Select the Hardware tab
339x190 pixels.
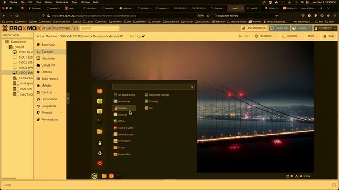[50, 59]
